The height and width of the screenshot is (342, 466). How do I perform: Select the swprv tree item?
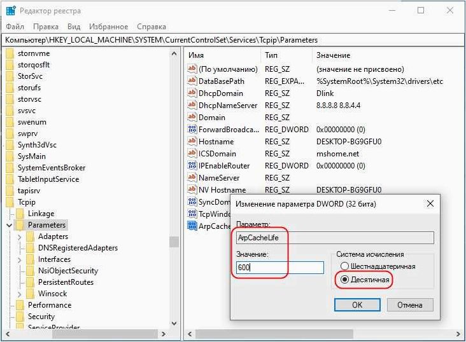pos(27,133)
